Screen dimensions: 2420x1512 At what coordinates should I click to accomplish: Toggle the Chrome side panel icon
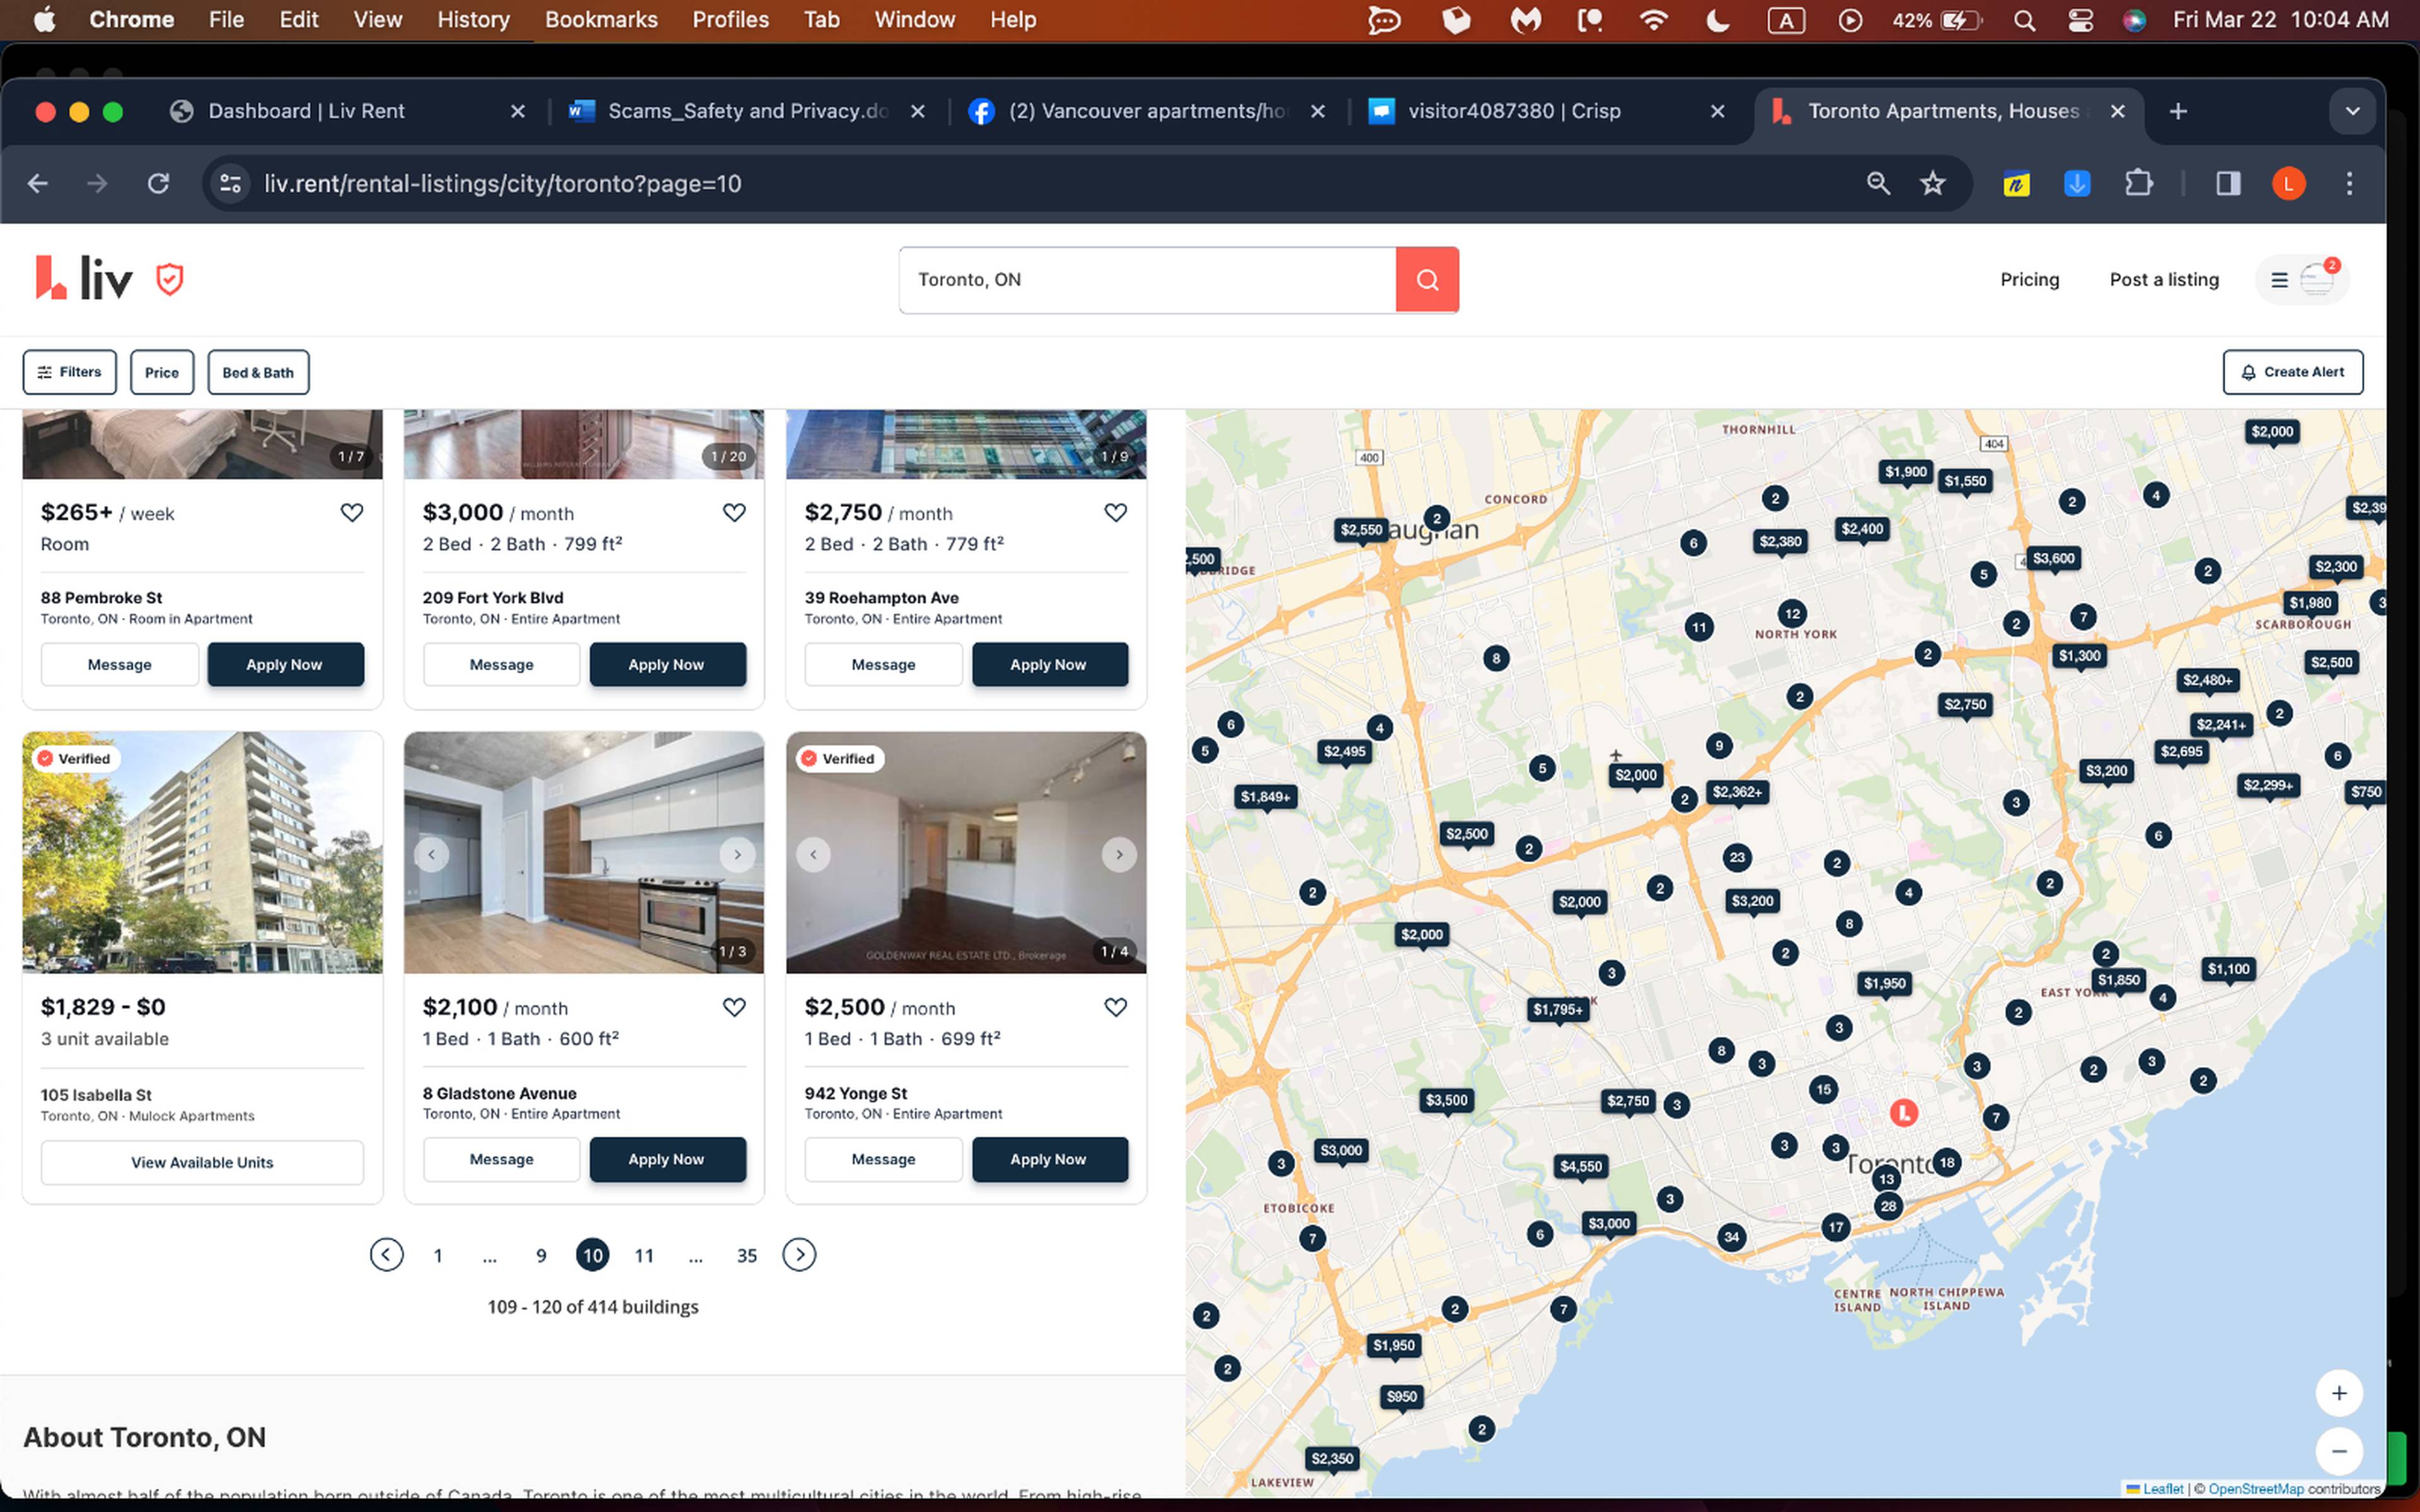click(x=2228, y=184)
